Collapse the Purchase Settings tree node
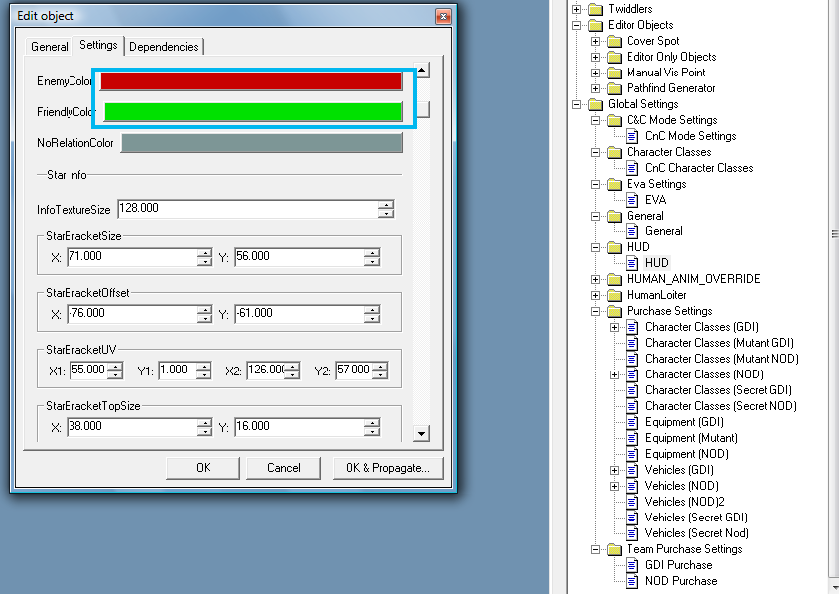Image resolution: width=839 pixels, height=594 pixels. (596, 311)
